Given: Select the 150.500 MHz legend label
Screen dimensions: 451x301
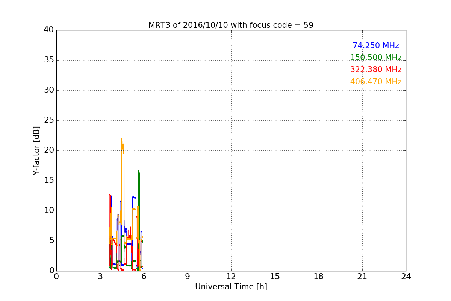Looking at the screenshot, I should pyautogui.click(x=376, y=58).
